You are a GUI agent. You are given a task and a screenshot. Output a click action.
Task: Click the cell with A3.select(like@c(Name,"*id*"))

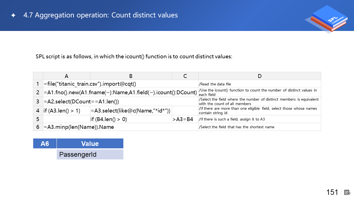[131, 111]
